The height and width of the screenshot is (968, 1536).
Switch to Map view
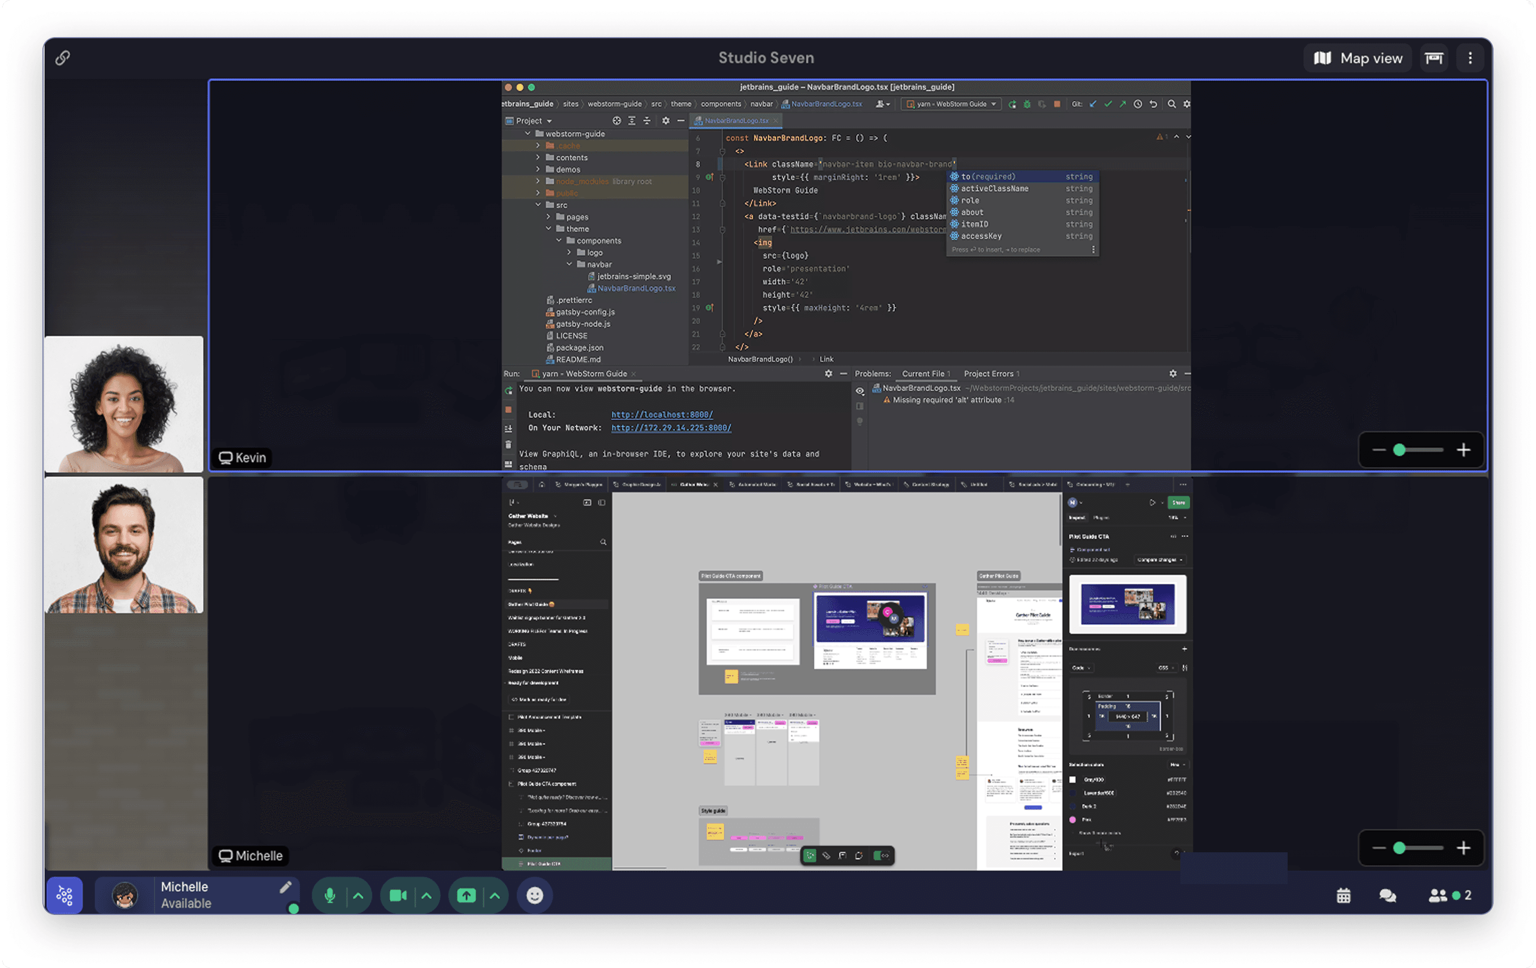pyautogui.click(x=1357, y=58)
